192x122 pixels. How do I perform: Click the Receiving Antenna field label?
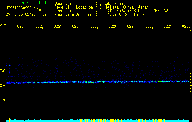click(x=73, y=14)
